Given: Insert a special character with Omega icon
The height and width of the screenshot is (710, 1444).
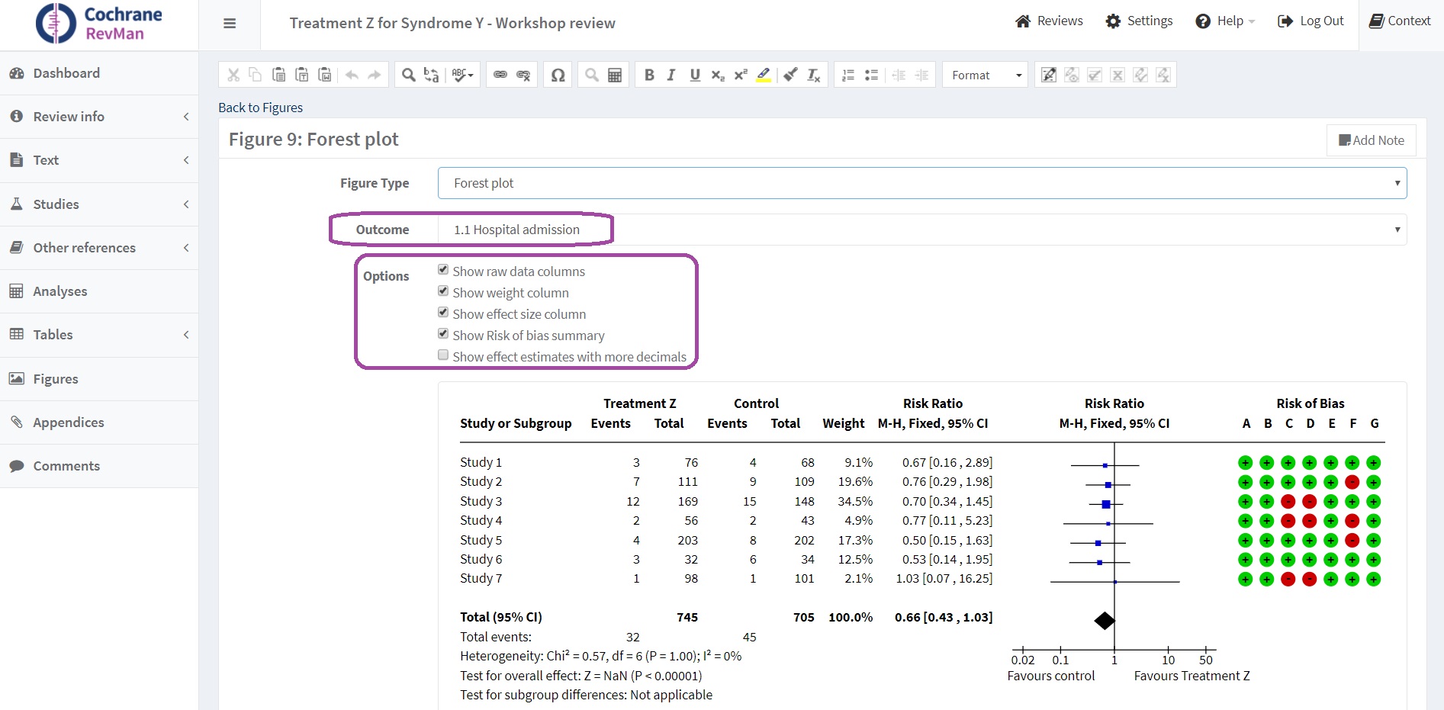Looking at the screenshot, I should (x=558, y=75).
